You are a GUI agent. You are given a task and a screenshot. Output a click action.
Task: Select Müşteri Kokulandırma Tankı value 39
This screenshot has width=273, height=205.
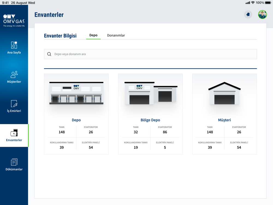[210, 148]
